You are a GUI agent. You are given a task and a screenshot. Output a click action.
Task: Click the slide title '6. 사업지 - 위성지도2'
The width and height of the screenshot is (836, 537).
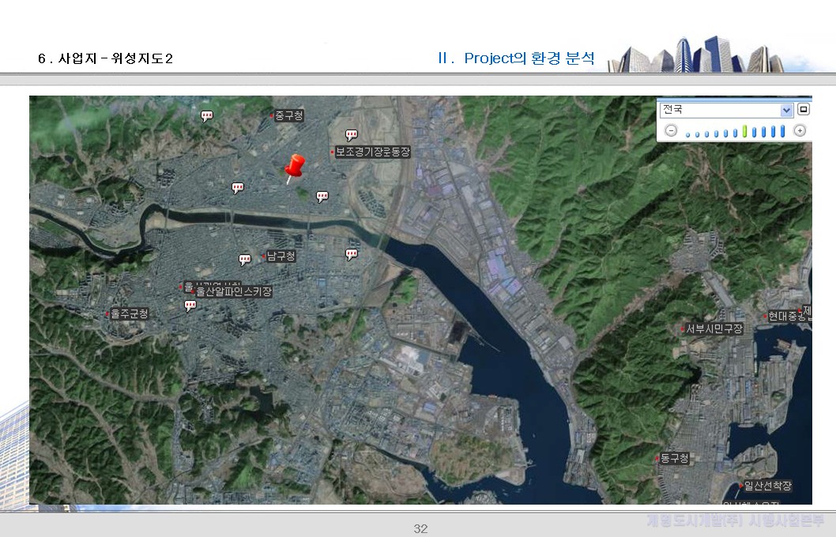106,58
